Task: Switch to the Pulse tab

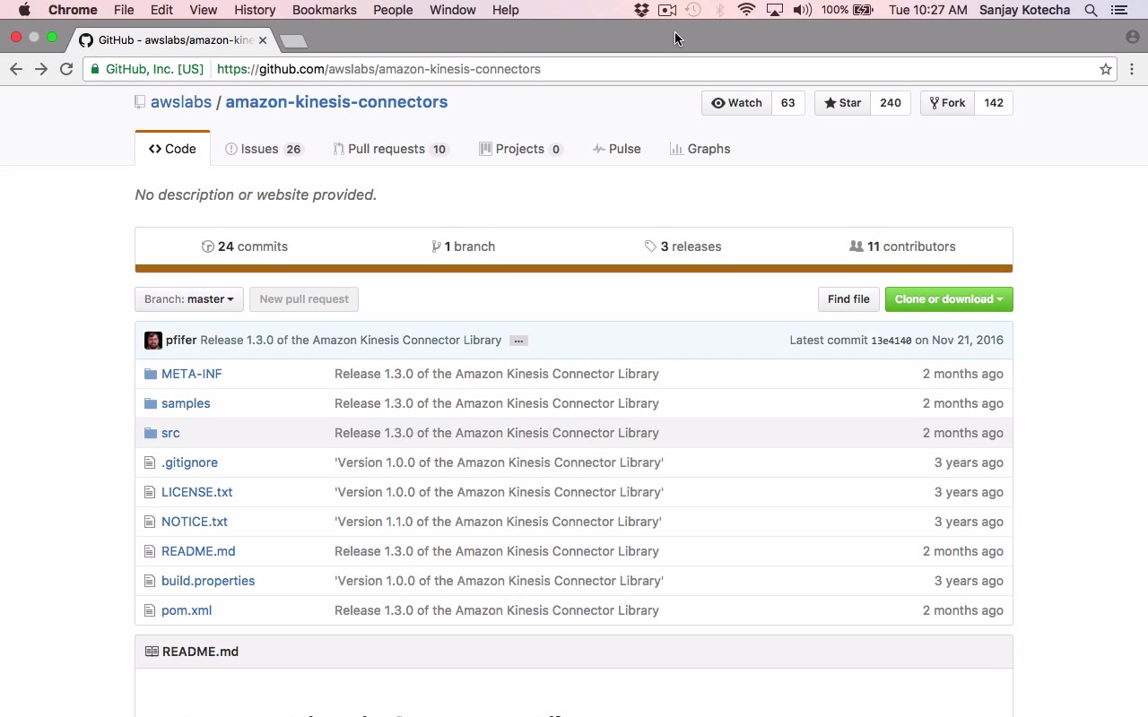Action: click(x=617, y=149)
